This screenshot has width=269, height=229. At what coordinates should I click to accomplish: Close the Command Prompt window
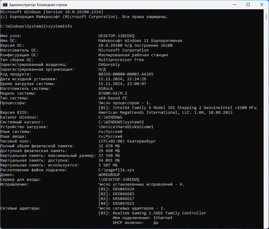(x=262, y=4)
